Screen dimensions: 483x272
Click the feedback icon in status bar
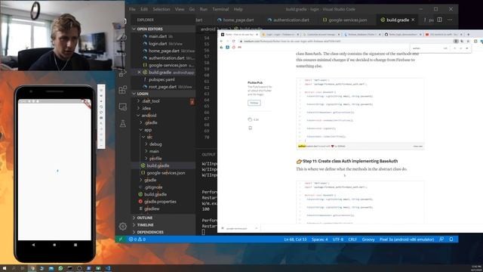(441, 240)
